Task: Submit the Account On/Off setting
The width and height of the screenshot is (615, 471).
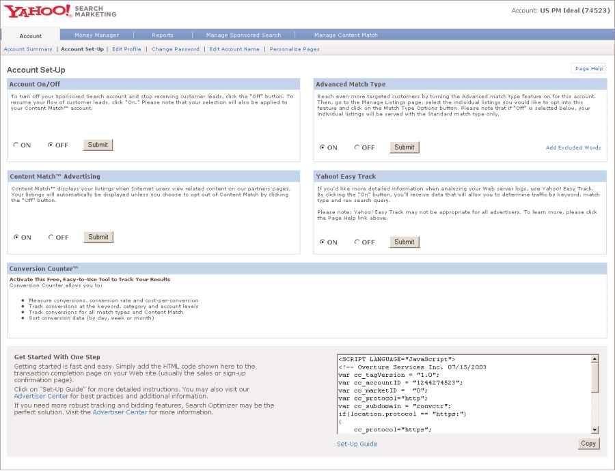Action: coord(98,145)
